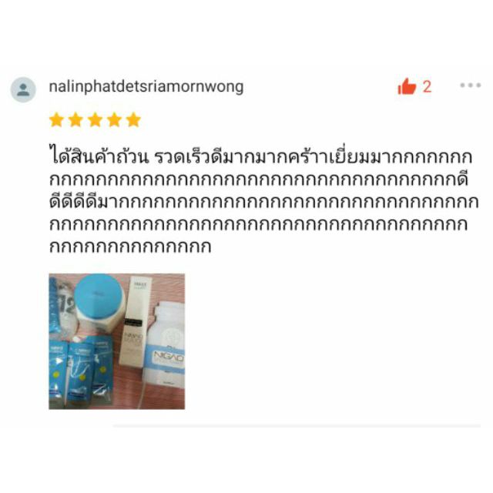Like the review with thumbs-up icon
Viewport: 493px width, 493px height.
point(407,86)
